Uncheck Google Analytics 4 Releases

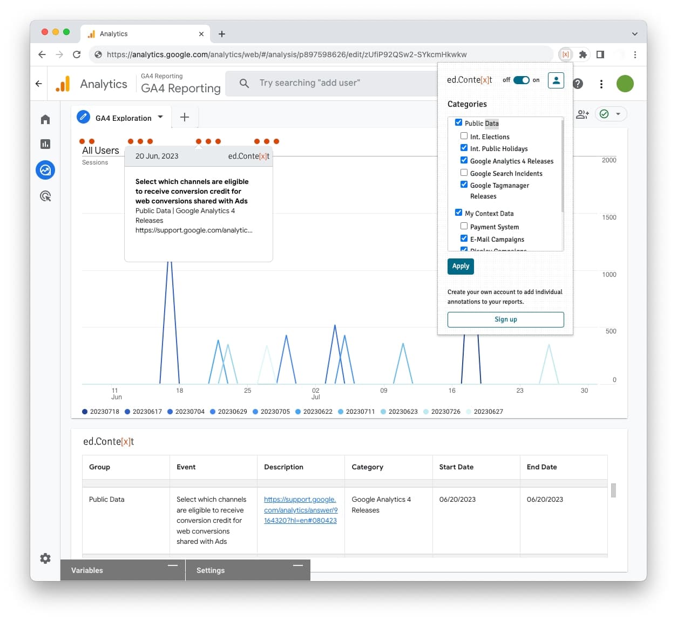464,160
